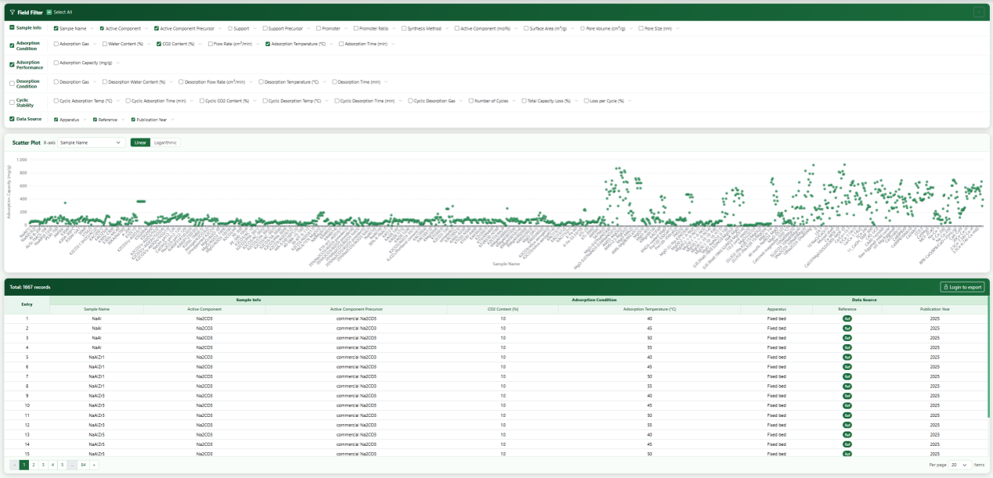Switch scatter plot to Linear scale
The height and width of the screenshot is (478, 993).
(x=140, y=143)
